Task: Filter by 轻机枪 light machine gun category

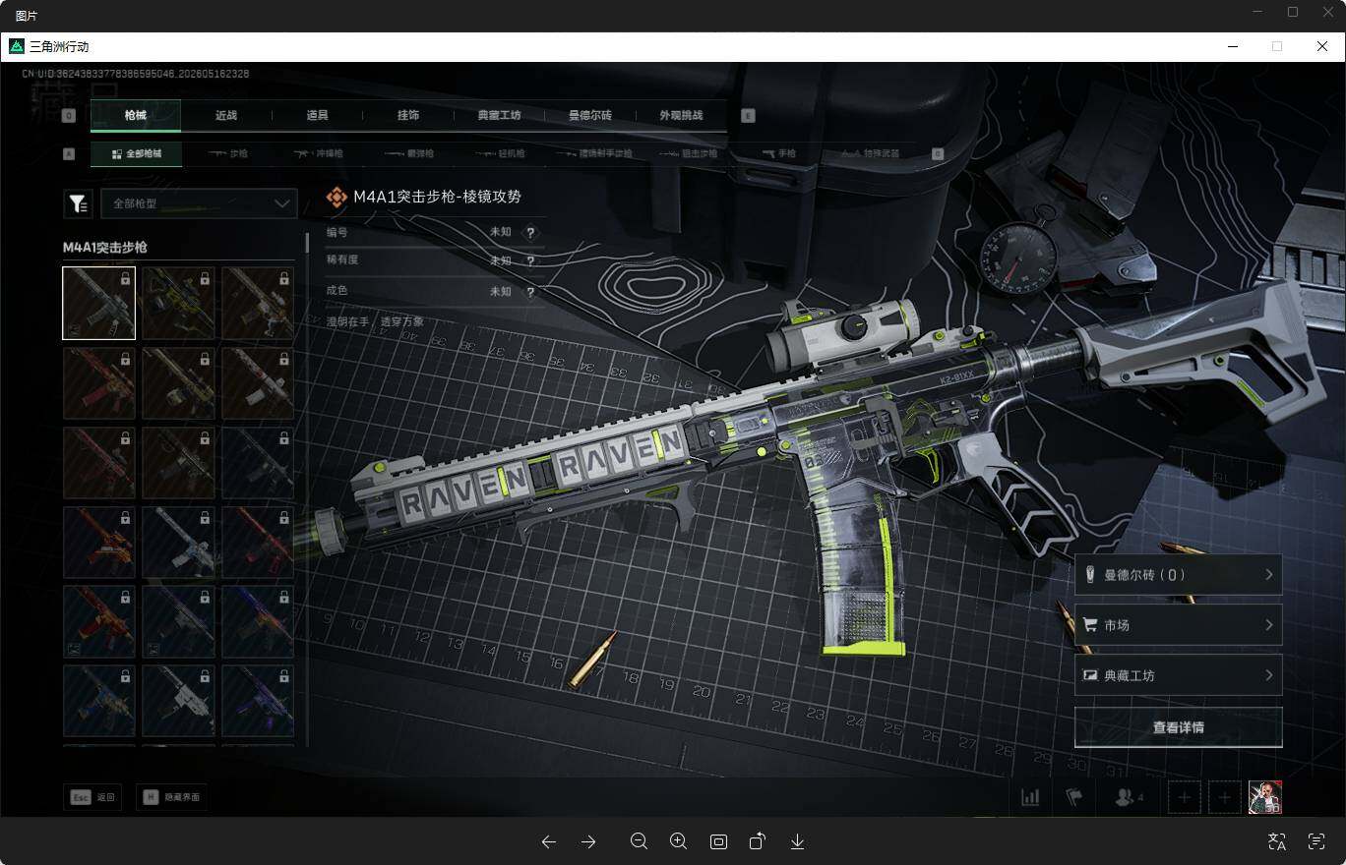Action: tap(499, 153)
